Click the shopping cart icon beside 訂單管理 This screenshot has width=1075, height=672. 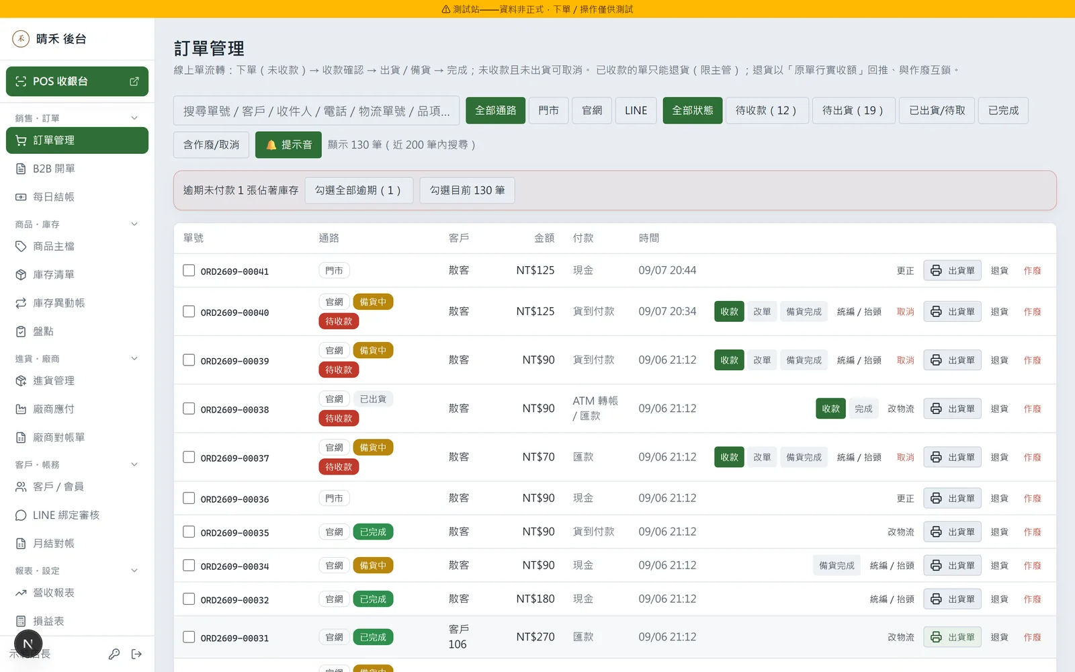[x=21, y=140]
